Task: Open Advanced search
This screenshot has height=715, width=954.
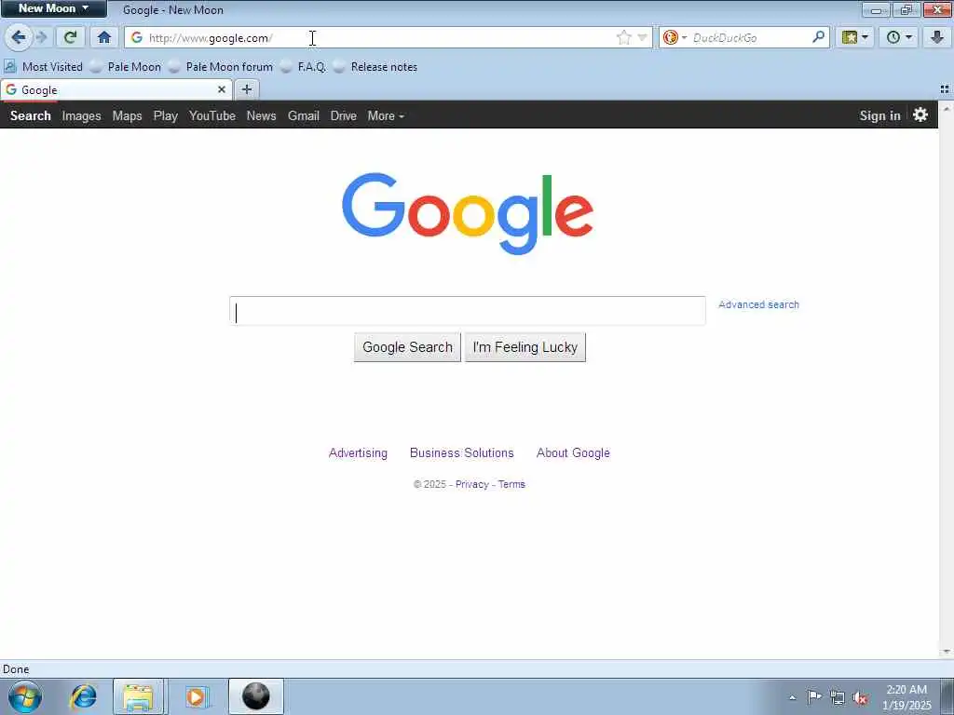Action: click(x=758, y=304)
